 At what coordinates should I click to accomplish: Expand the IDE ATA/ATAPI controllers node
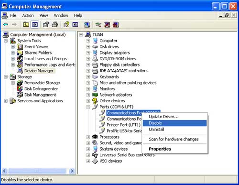point(88,71)
